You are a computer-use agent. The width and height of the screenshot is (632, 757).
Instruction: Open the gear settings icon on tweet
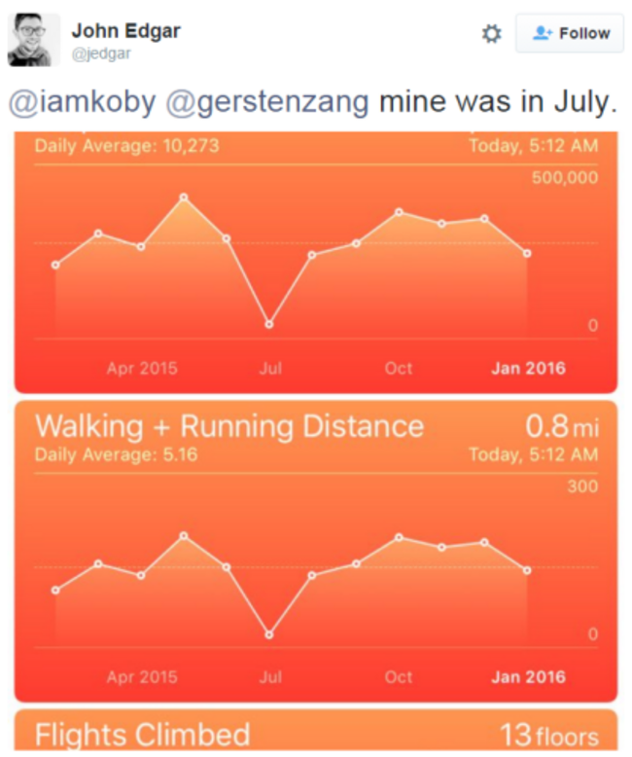(x=492, y=34)
